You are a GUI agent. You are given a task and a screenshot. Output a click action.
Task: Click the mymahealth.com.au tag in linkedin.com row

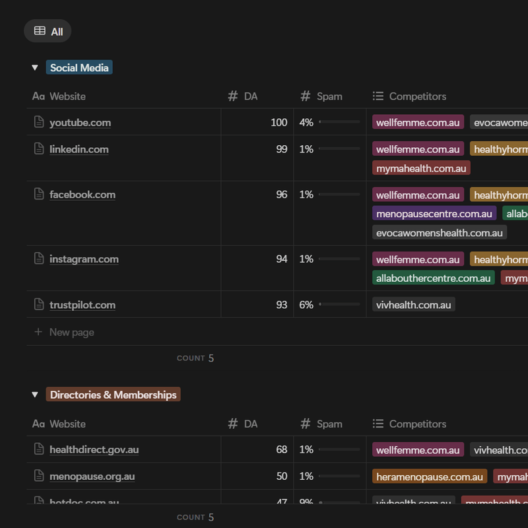tap(421, 168)
